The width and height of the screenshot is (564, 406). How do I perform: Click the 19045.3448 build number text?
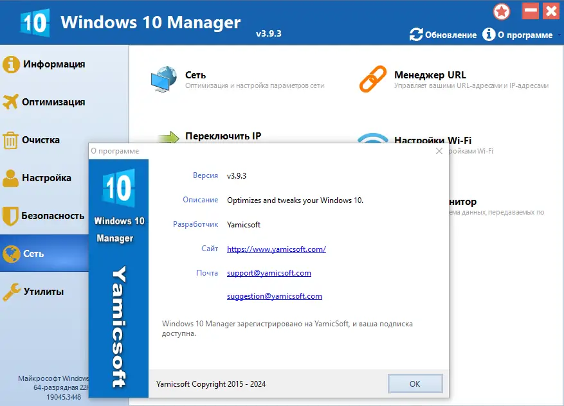click(x=64, y=398)
